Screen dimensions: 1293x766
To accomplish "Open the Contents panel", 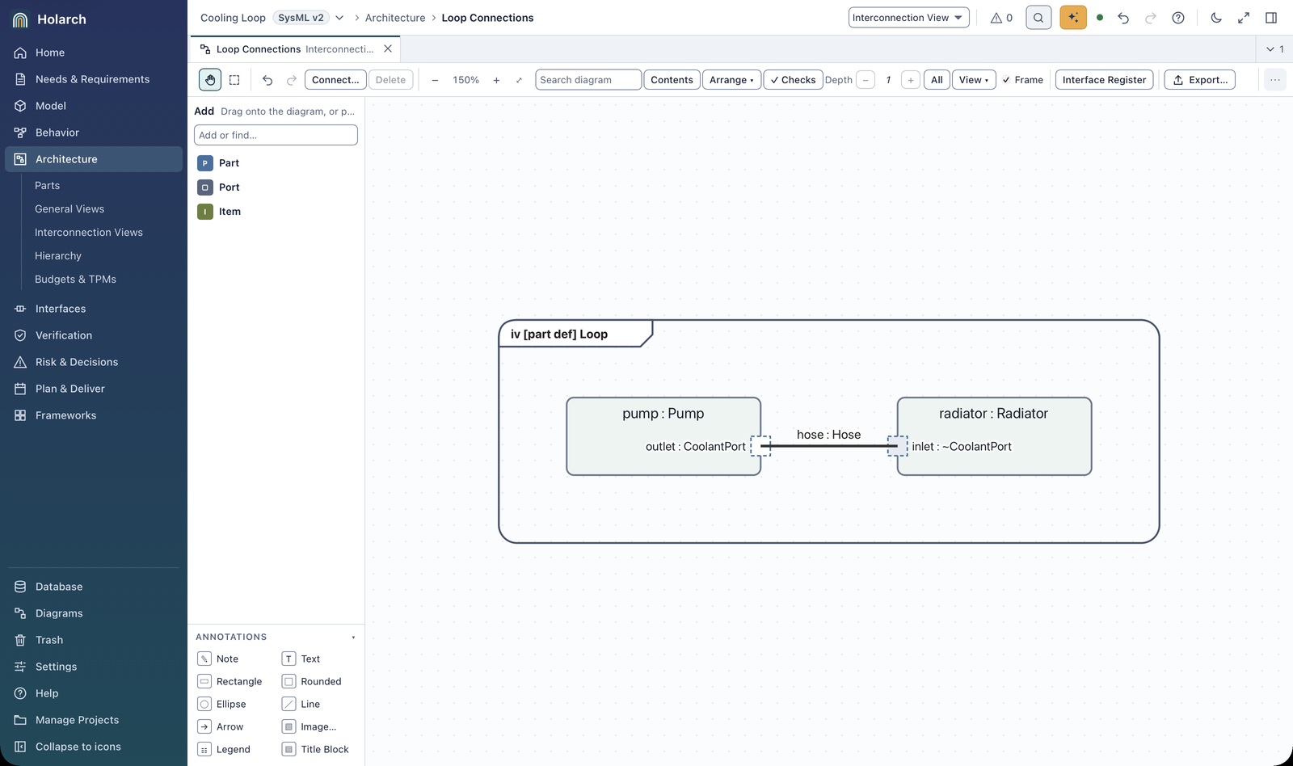I will 672,80.
